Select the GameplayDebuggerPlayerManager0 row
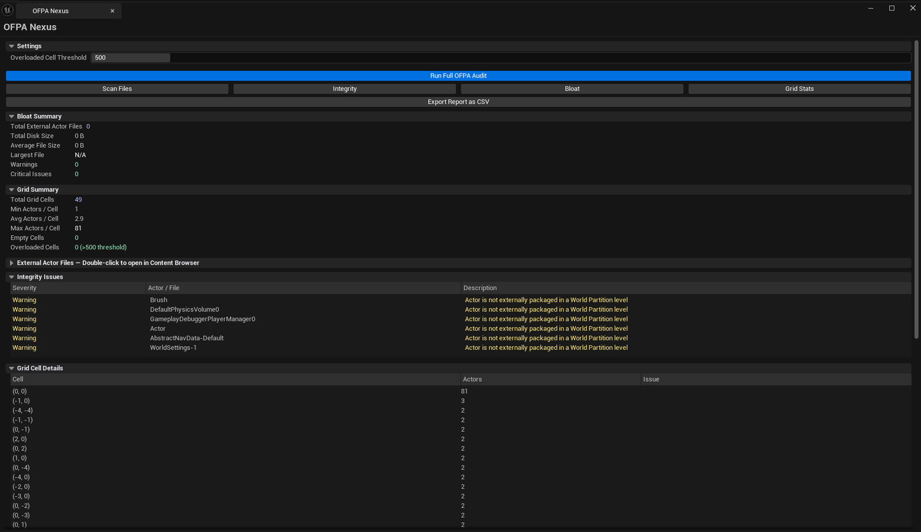 pos(461,319)
